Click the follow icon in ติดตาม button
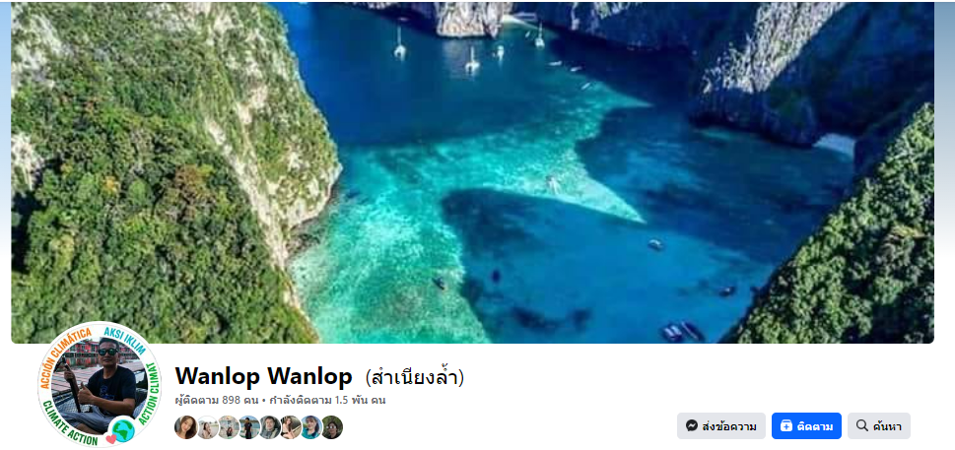 [786, 425]
